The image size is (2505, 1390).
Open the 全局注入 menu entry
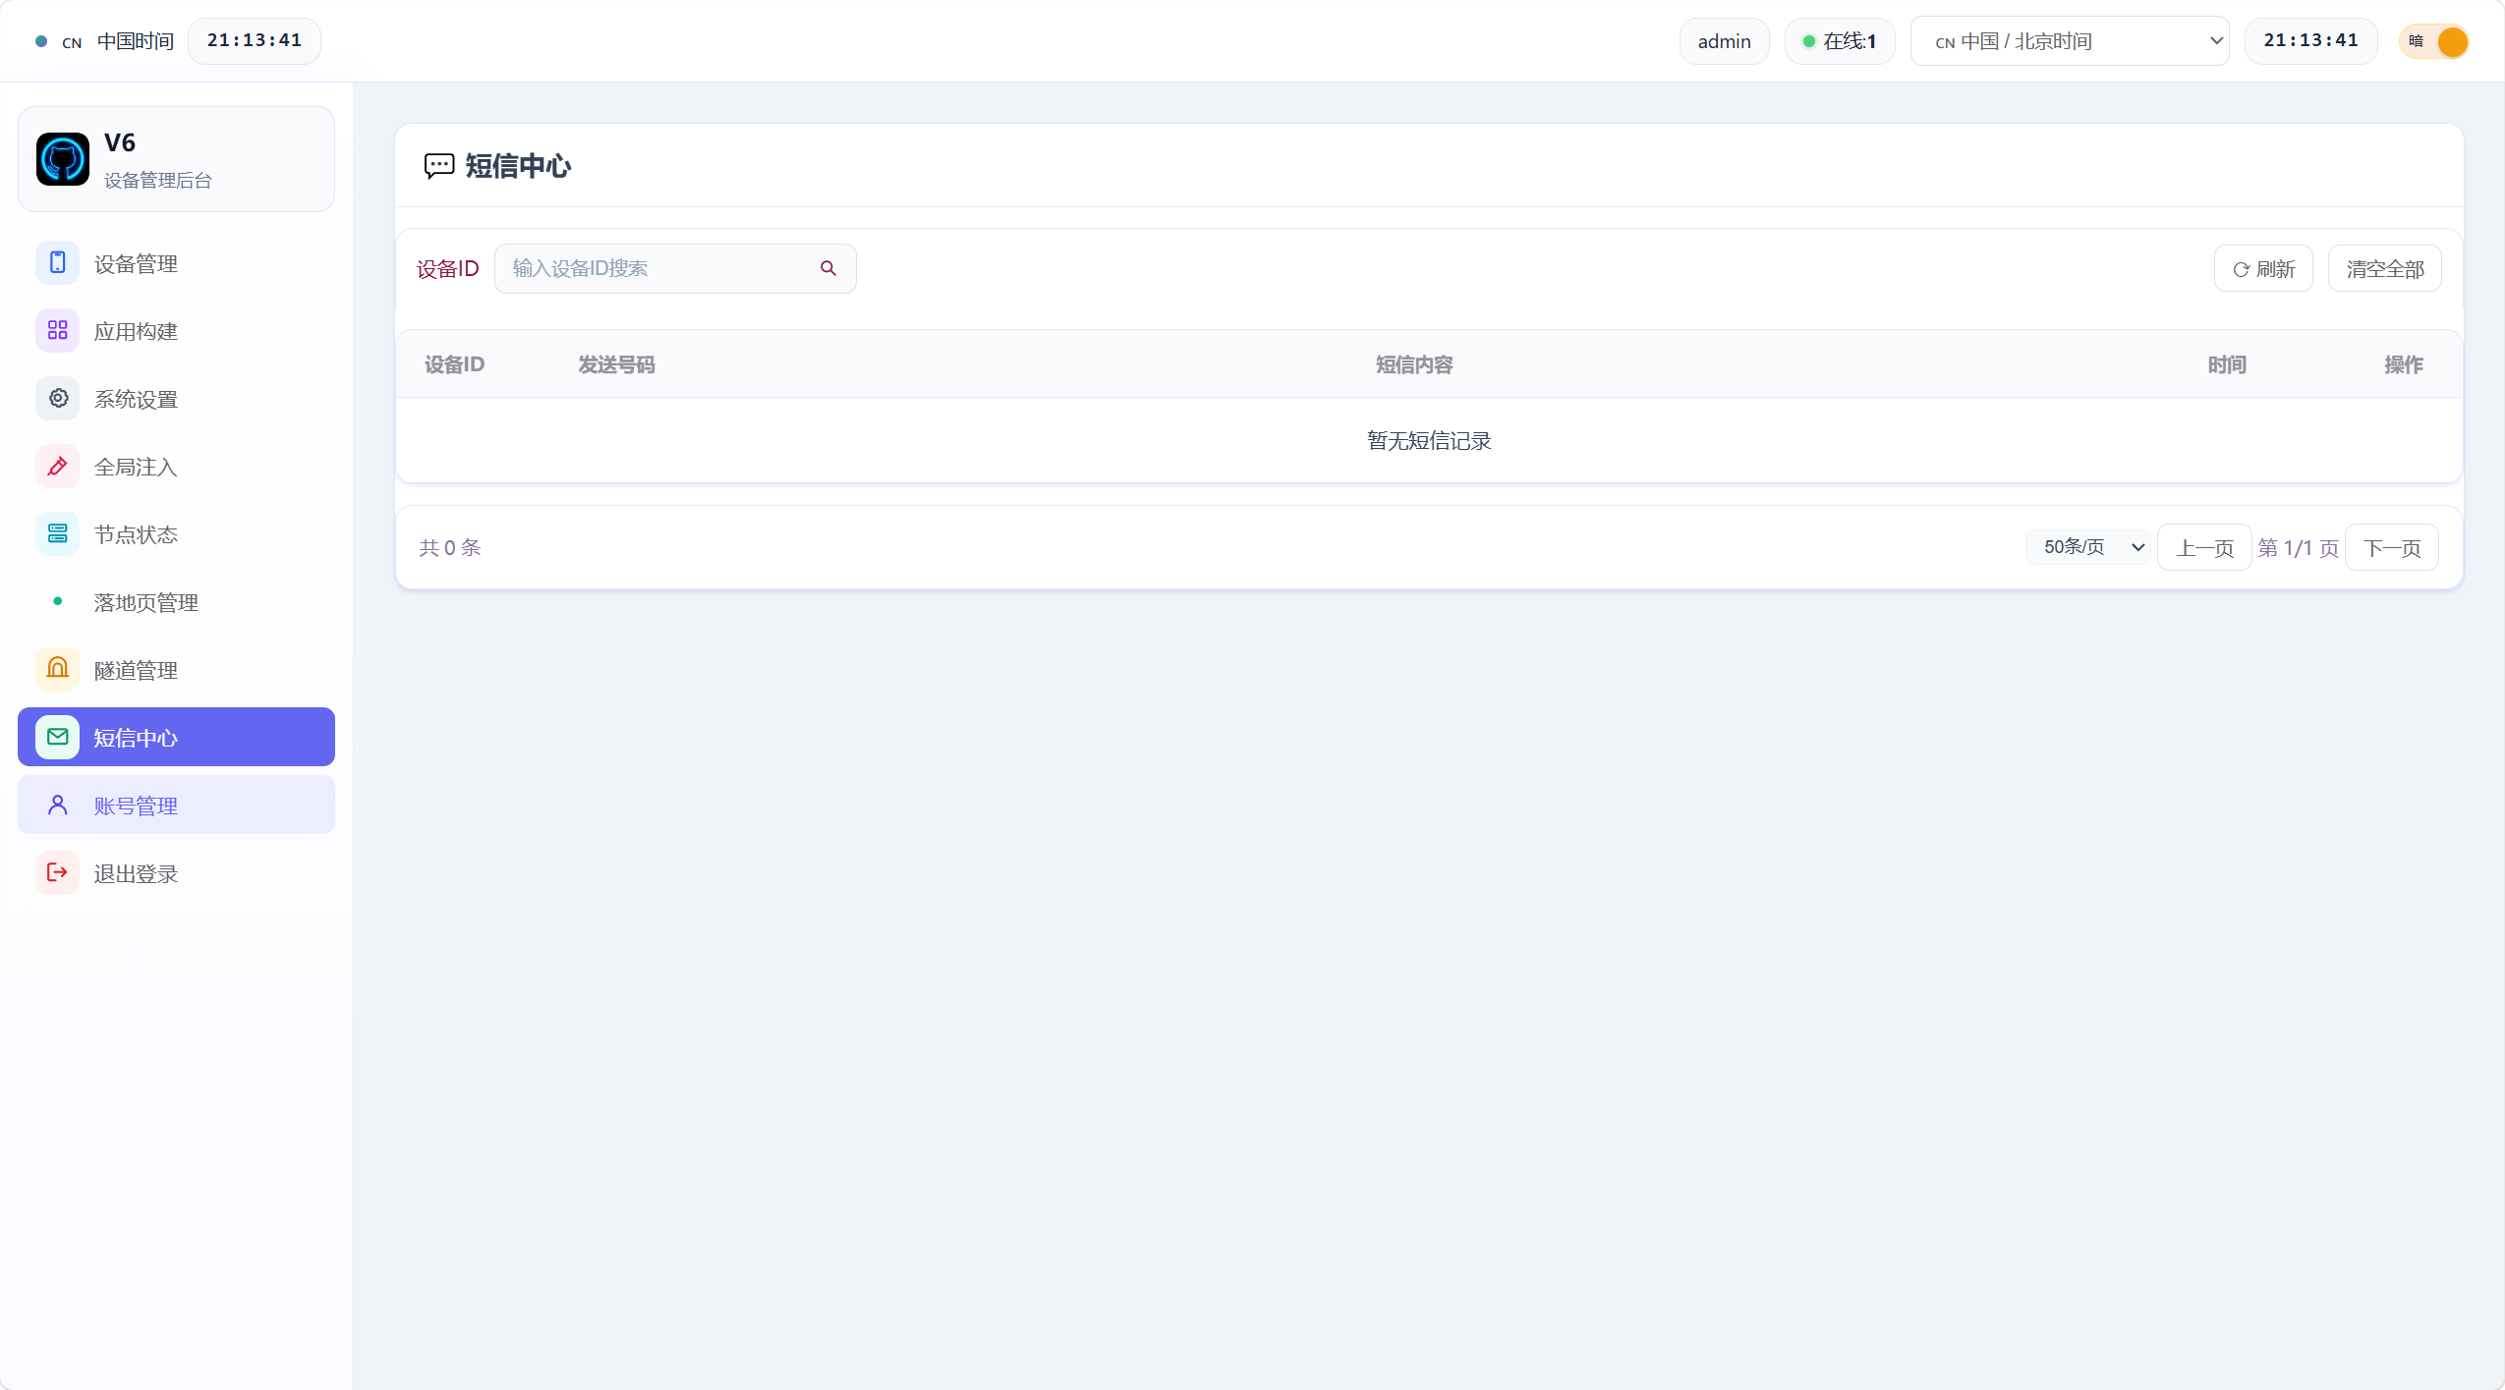(176, 467)
